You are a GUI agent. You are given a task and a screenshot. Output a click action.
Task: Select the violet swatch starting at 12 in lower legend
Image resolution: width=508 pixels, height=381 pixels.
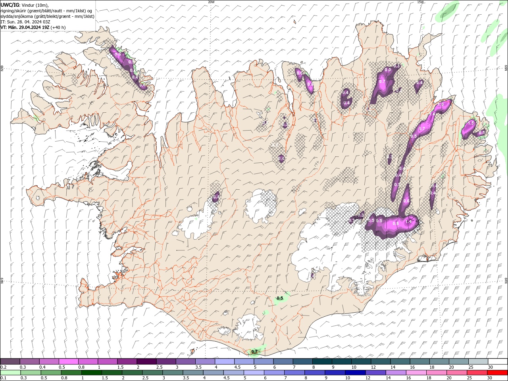[375, 373]
